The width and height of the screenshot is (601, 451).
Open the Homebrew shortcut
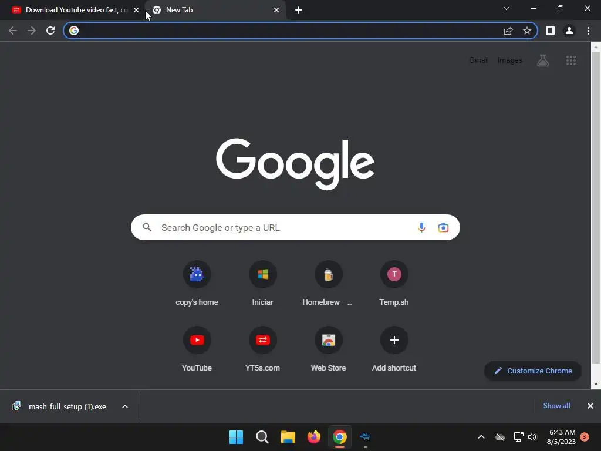coord(329,284)
